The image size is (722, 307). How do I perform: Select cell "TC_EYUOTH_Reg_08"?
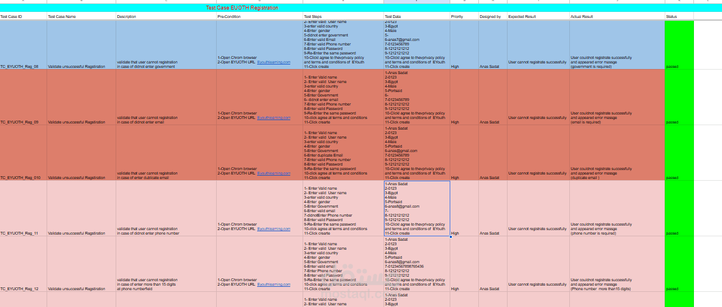pos(23,45)
